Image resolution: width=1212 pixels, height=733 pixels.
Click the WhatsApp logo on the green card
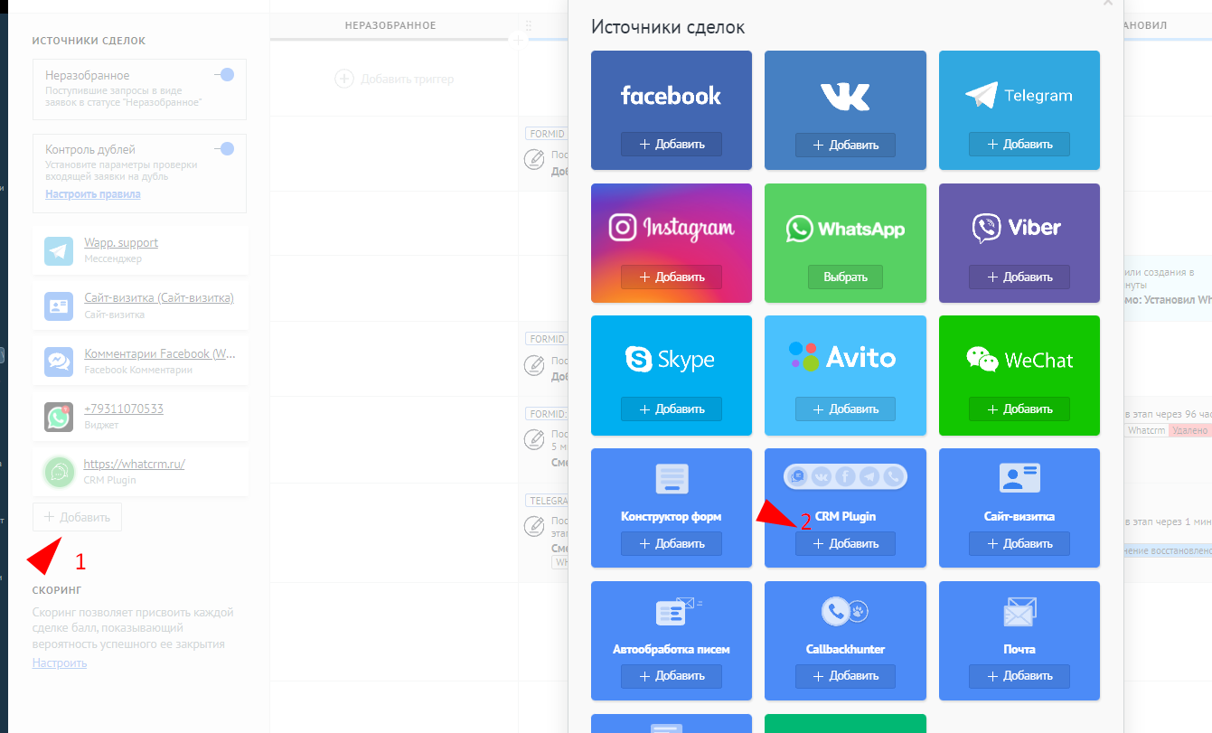coord(845,229)
